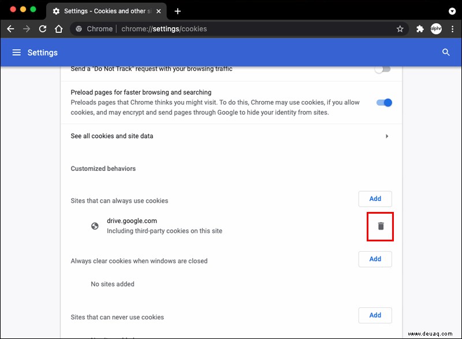Viewport: 462px width, 339px height.
Task: Close the Settings tab
Action: pyautogui.click(x=158, y=11)
